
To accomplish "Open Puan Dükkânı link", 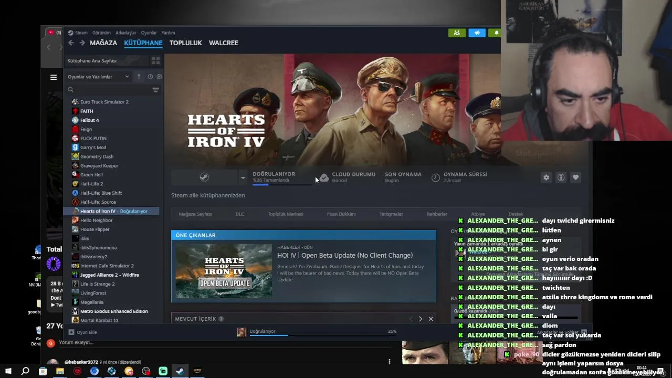I will (341, 214).
